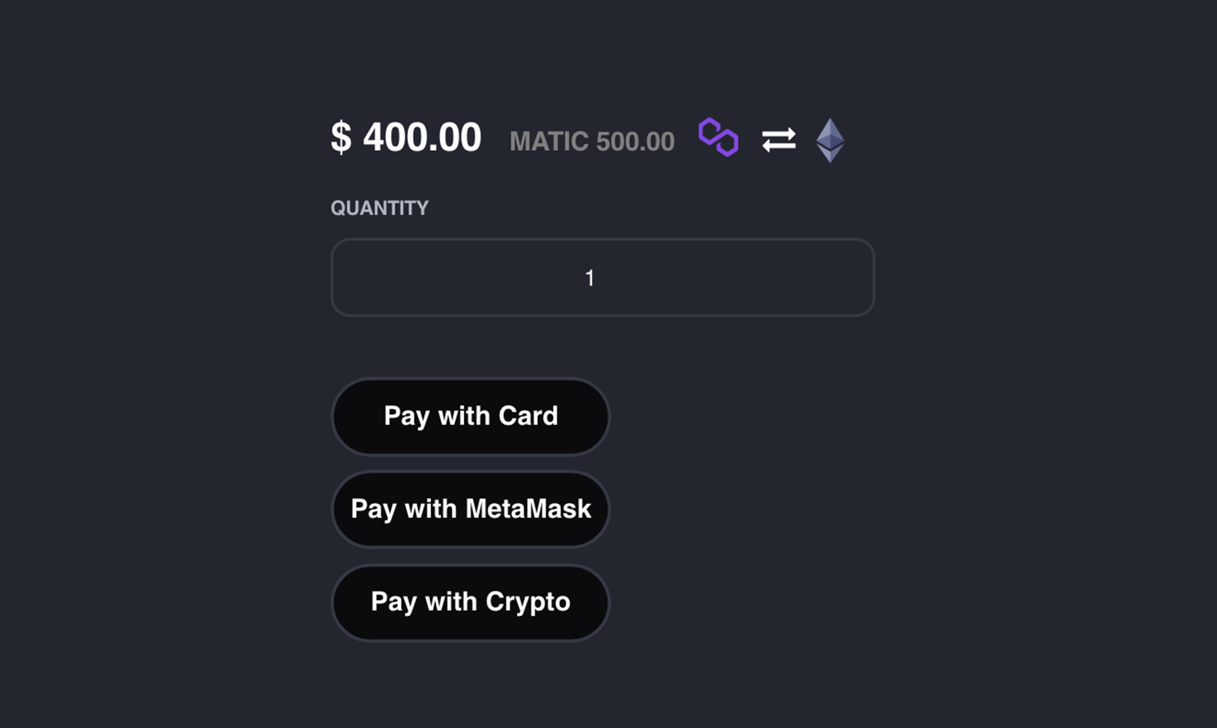Choose the MetaMask wallet payment option

470,509
